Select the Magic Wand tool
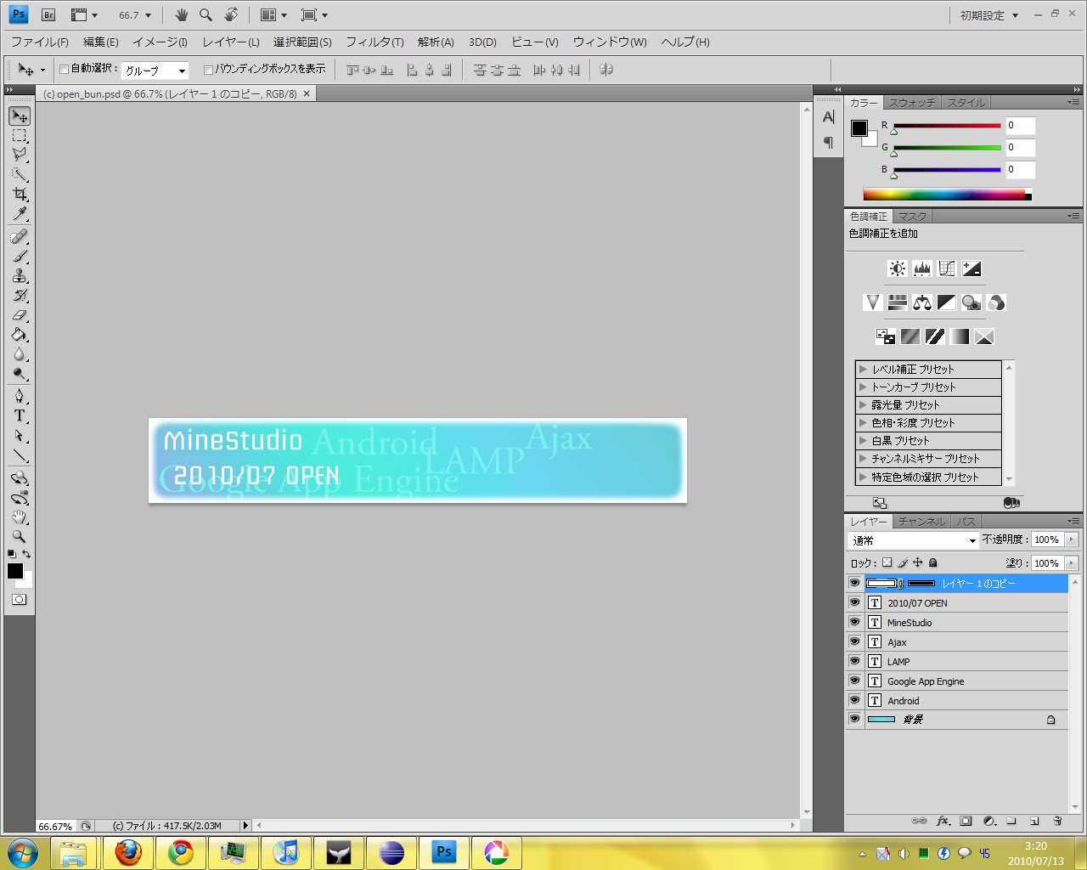 point(20,175)
